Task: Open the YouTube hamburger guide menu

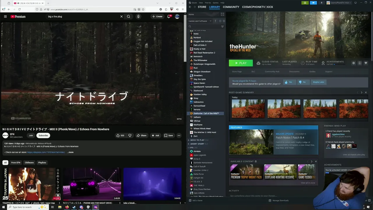Action: click(5, 17)
